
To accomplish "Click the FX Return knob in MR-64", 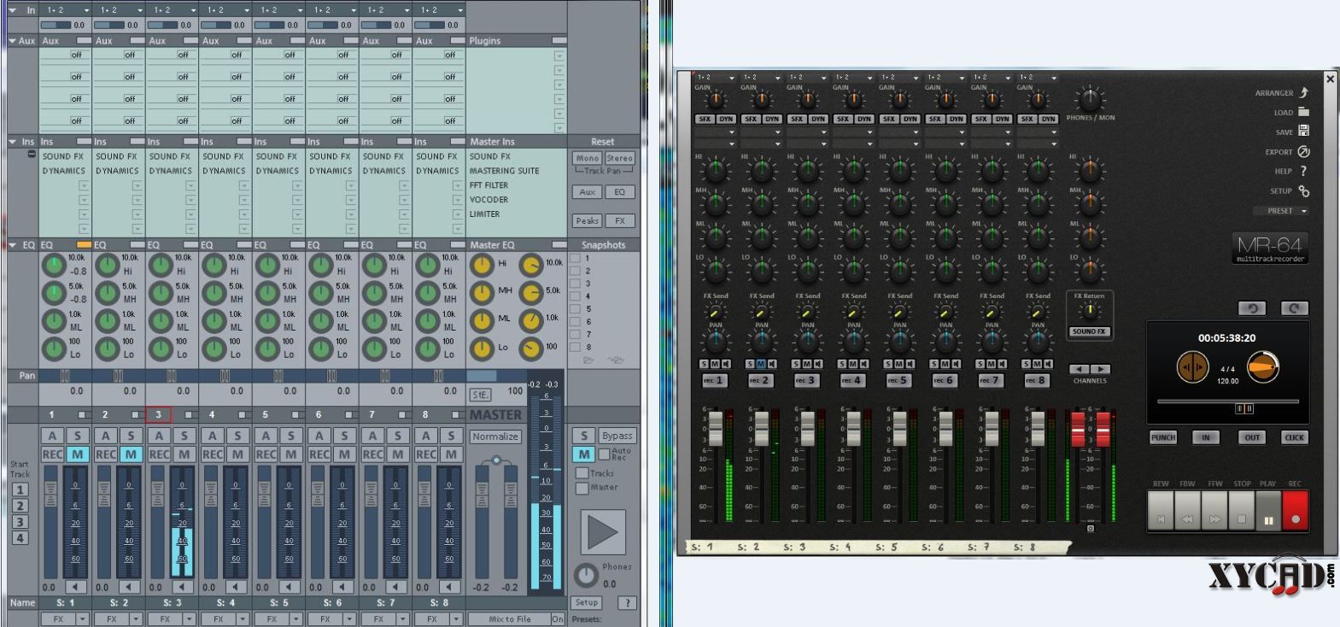I will click(x=1089, y=313).
